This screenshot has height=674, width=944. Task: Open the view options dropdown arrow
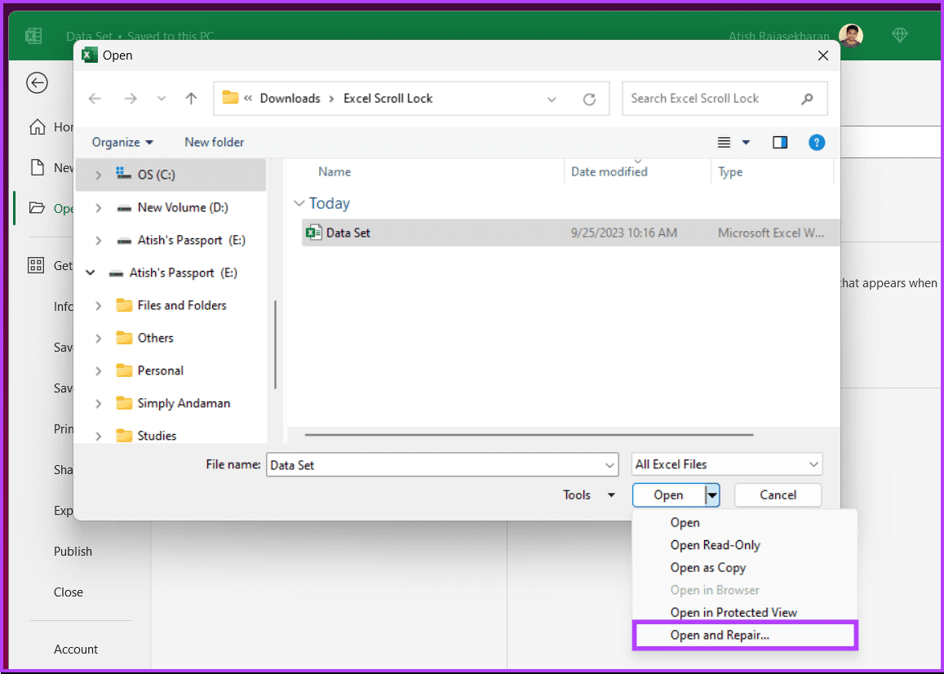click(x=745, y=141)
